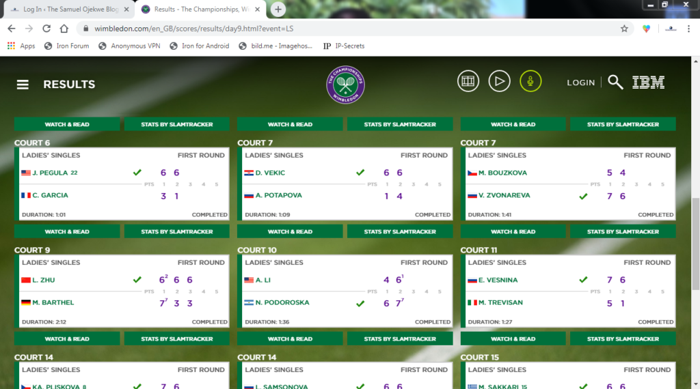Open Slamtracker stats under Vesnina-Trevisan match

coord(623,339)
